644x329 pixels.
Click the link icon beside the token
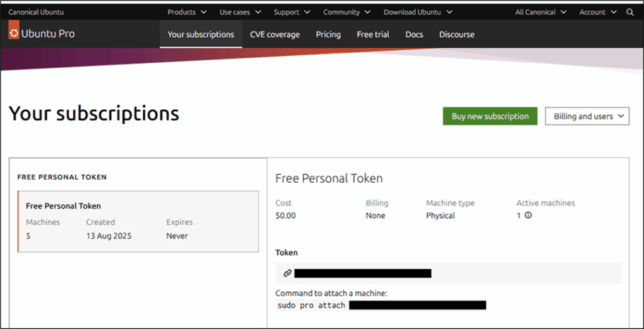tap(287, 273)
